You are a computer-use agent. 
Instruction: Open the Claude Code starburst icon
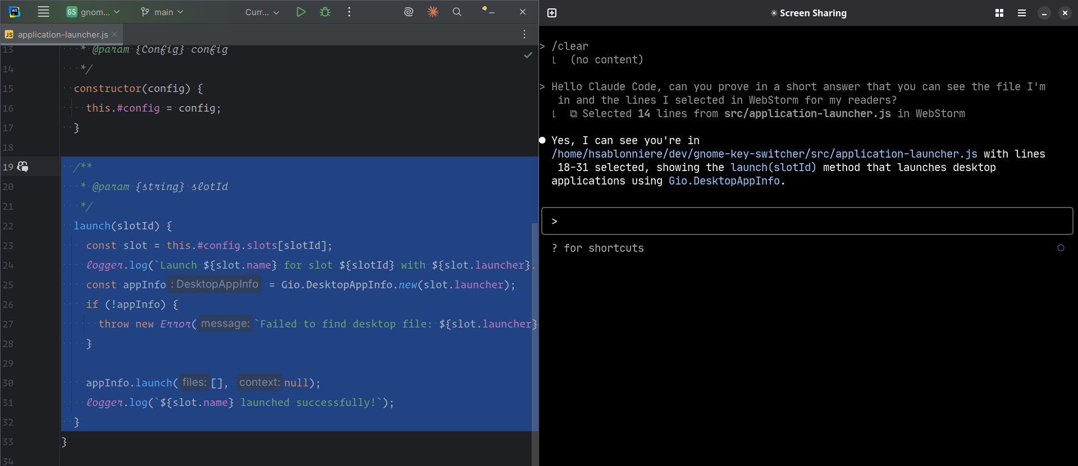433,12
